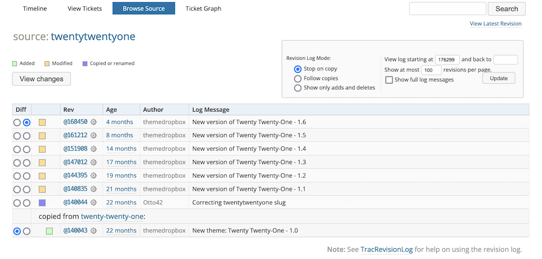Open the View Latest Revision link
Viewport: 542px width, 259px height.
click(495, 23)
